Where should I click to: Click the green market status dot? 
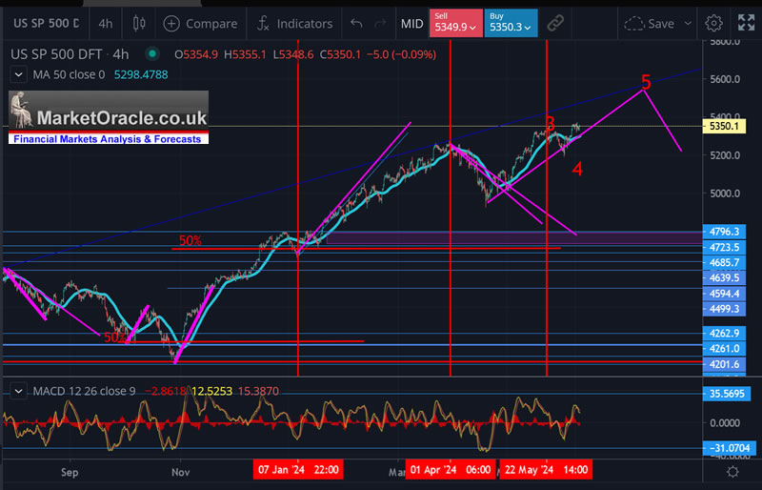pos(152,54)
